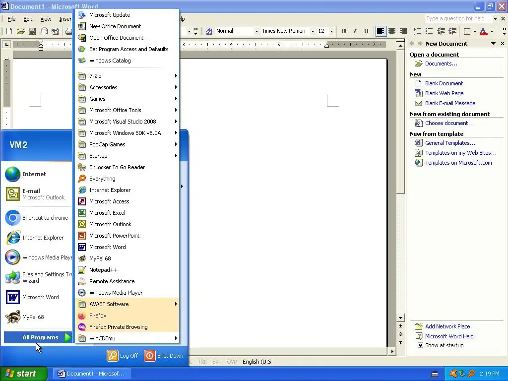Open Shortcut to chrome in Start menu
The width and height of the screenshot is (508, 381).
[38, 218]
